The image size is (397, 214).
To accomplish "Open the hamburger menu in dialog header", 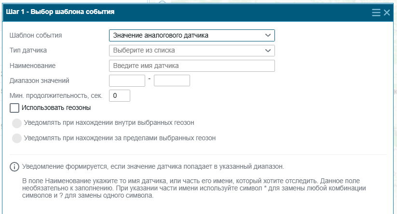I will coord(376,13).
